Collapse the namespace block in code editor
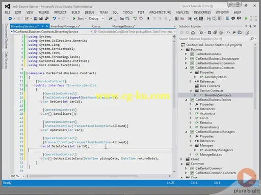261x195 pixels. click(x=27, y=73)
